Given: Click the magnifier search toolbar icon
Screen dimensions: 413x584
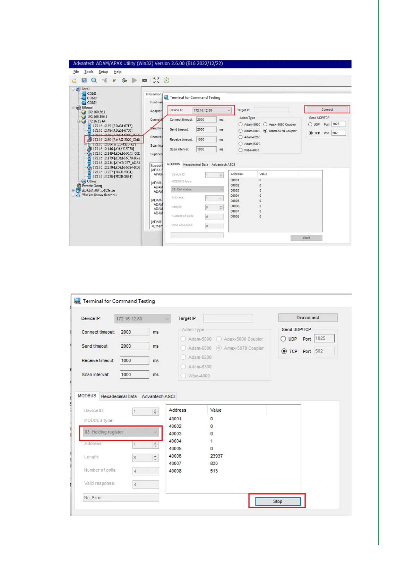Looking at the screenshot, I should [x=94, y=80].
